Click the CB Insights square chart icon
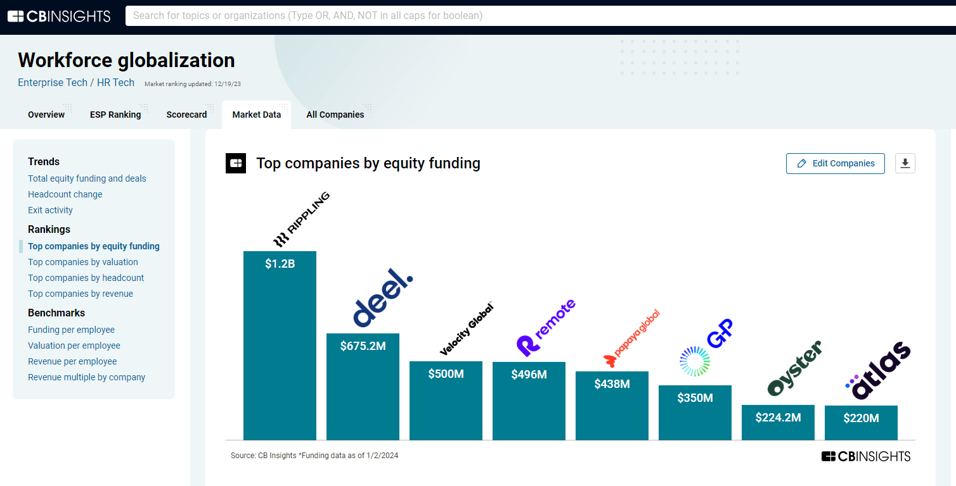This screenshot has height=486, width=956. click(x=236, y=163)
